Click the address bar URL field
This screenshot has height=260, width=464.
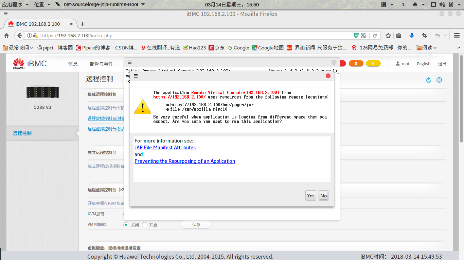[195, 36]
